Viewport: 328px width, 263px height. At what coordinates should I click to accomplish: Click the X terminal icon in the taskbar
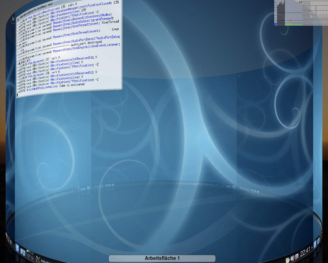(x=38, y=259)
